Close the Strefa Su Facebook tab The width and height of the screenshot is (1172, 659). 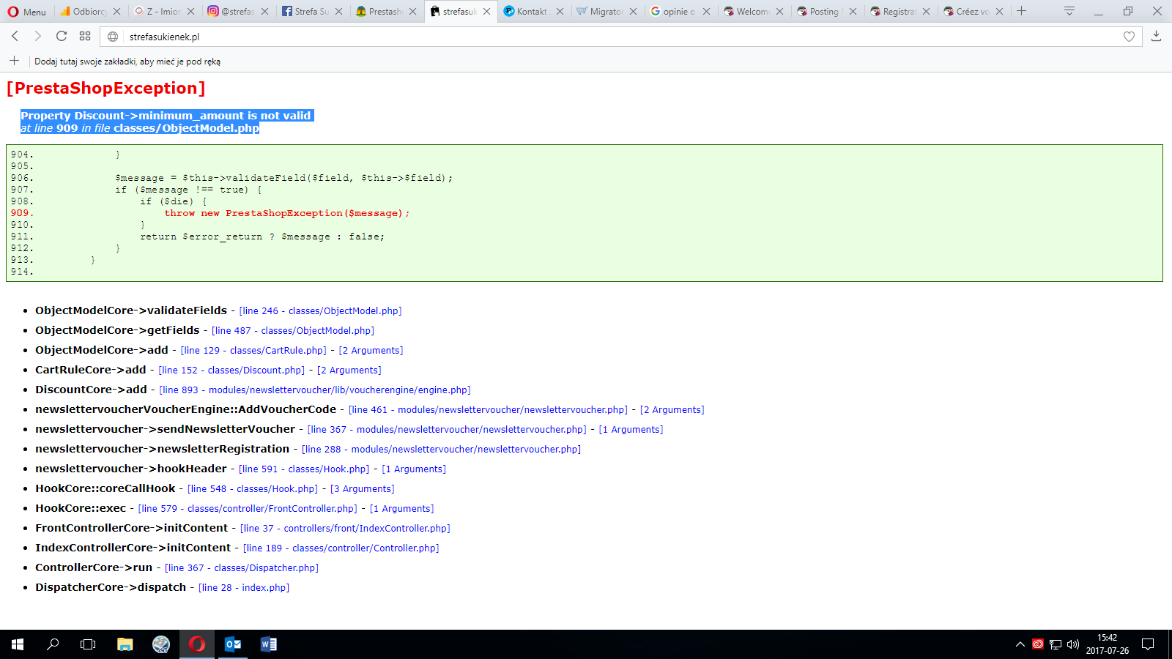pos(339,12)
